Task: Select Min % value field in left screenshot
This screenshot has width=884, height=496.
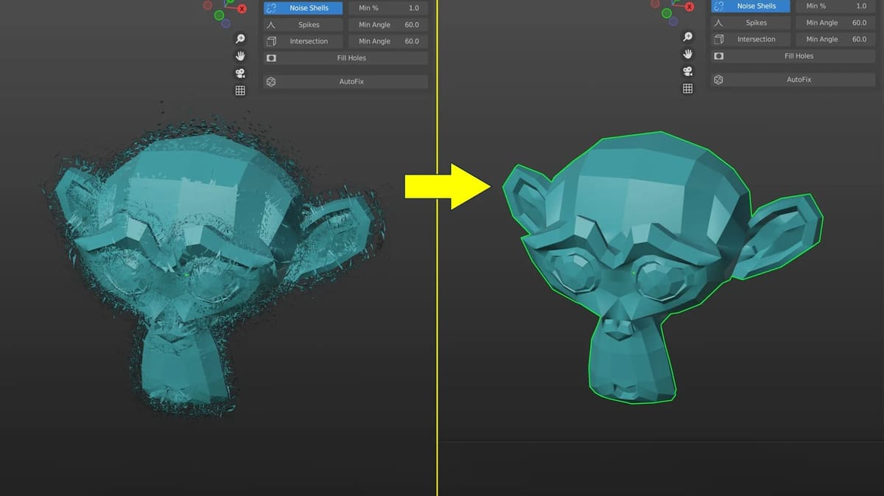Action: pos(387,8)
